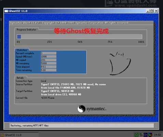Viewport: 163px width, 137px height.
Task: Minimize the Ghost32 11.0 window
Action: coord(148,11)
